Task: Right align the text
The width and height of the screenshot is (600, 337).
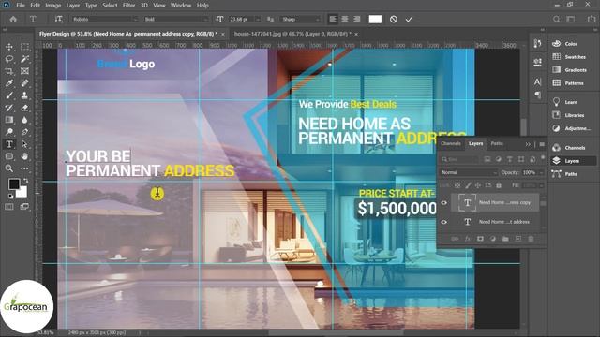Action: [357, 19]
